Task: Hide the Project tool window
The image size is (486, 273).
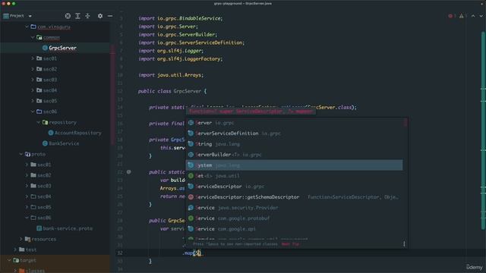Action: point(110,16)
